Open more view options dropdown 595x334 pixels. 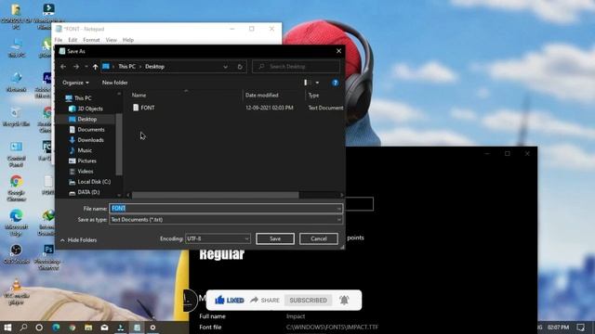[317, 83]
